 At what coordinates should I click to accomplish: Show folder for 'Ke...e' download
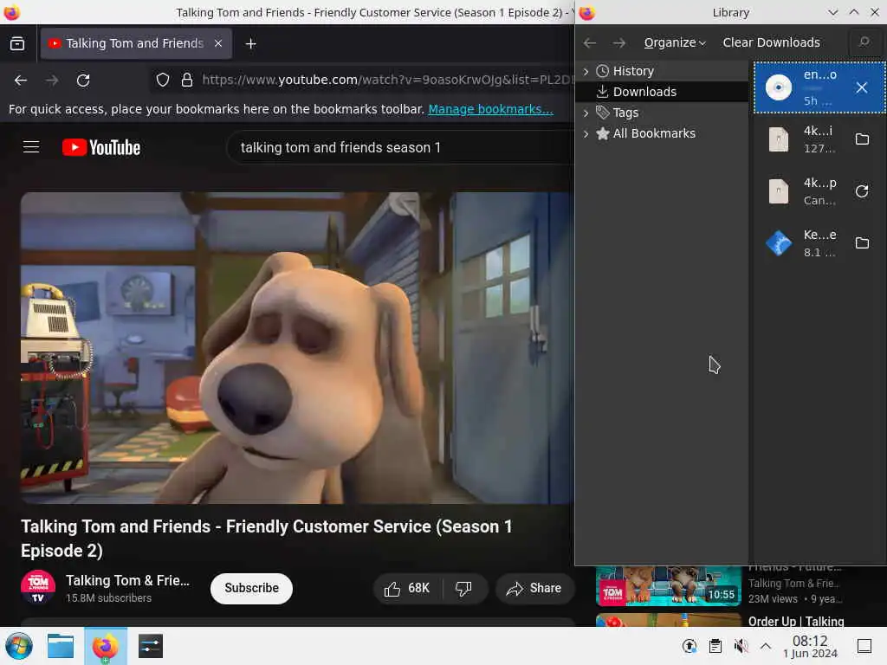point(862,243)
